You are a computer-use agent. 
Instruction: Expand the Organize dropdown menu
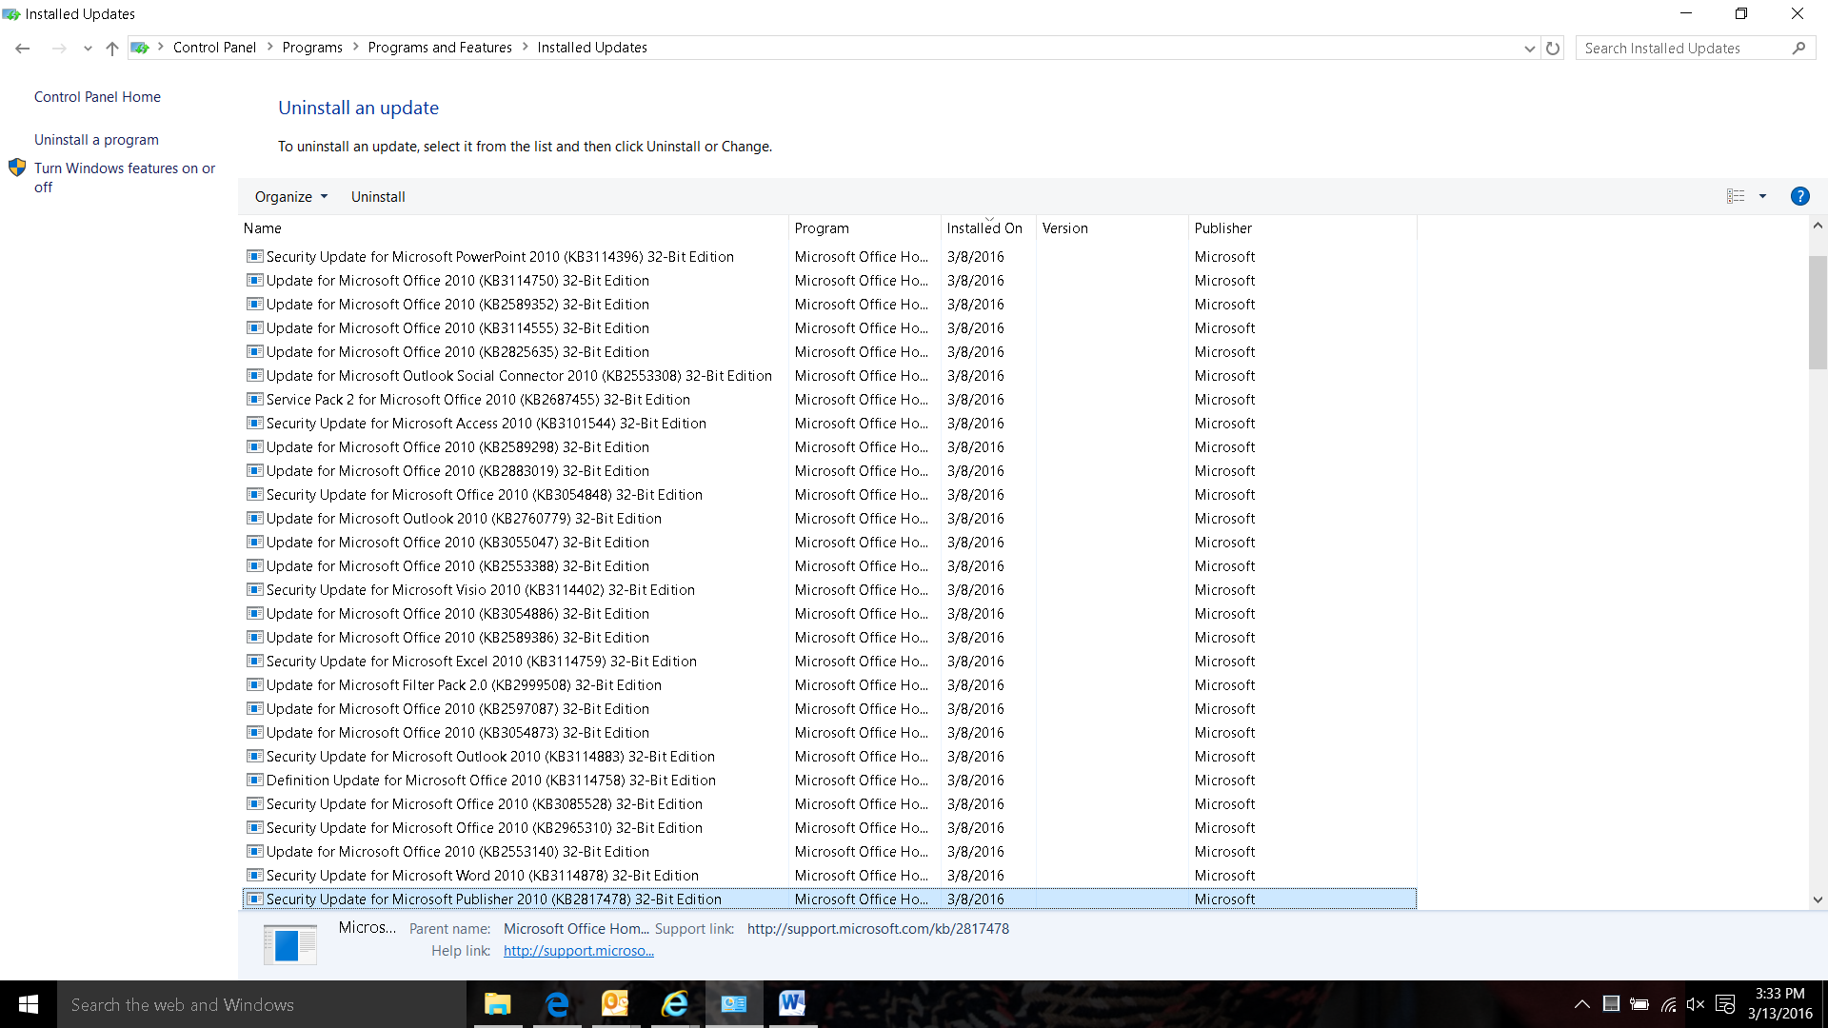pos(290,197)
